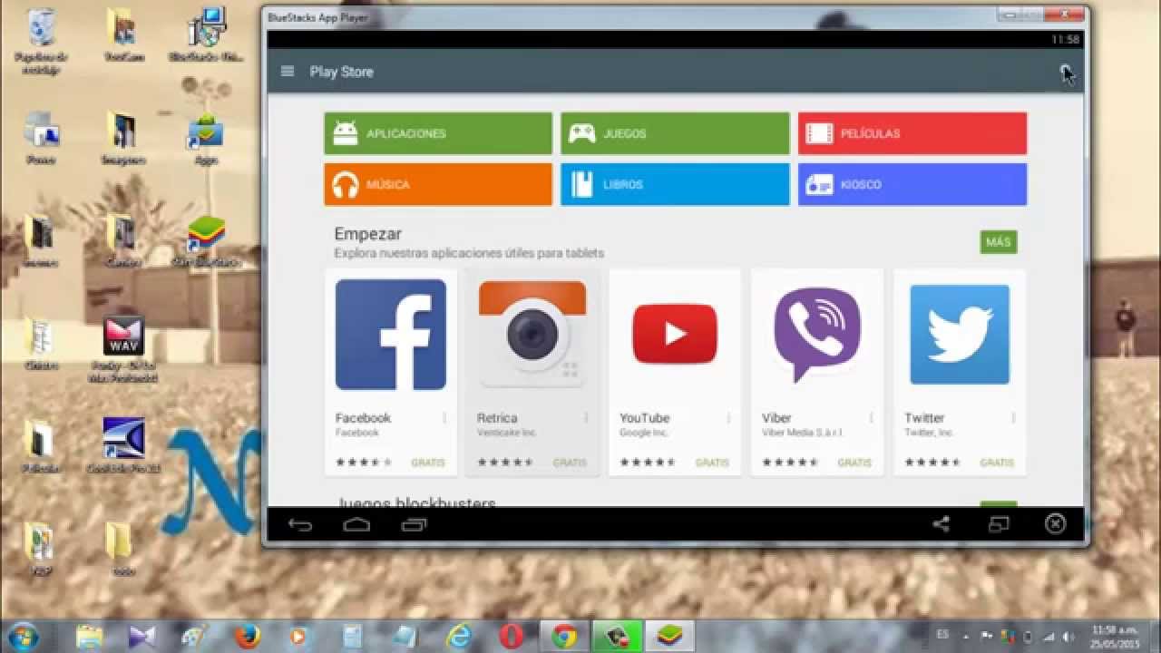Open the YouTube app icon
The height and width of the screenshot is (653, 1161).
pyautogui.click(x=675, y=335)
